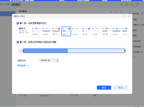Open the header menu box icon
Image resolution: width=144 pixels, height=108 pixels.
138,4
